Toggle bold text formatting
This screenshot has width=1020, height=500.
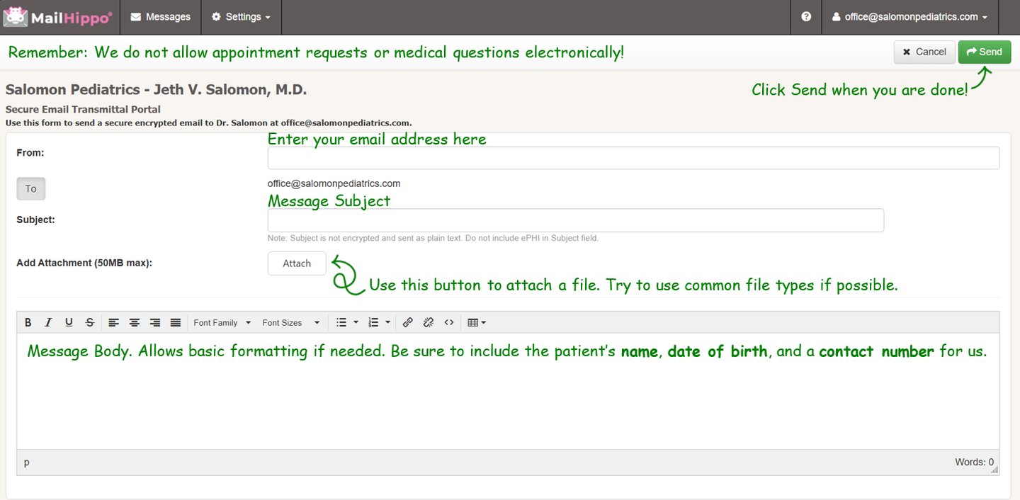tap(28, 323)
